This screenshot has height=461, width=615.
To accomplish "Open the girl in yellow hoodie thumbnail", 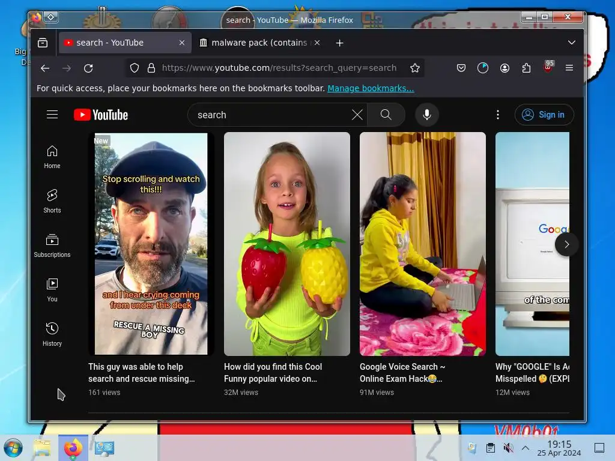I will 422,244.
